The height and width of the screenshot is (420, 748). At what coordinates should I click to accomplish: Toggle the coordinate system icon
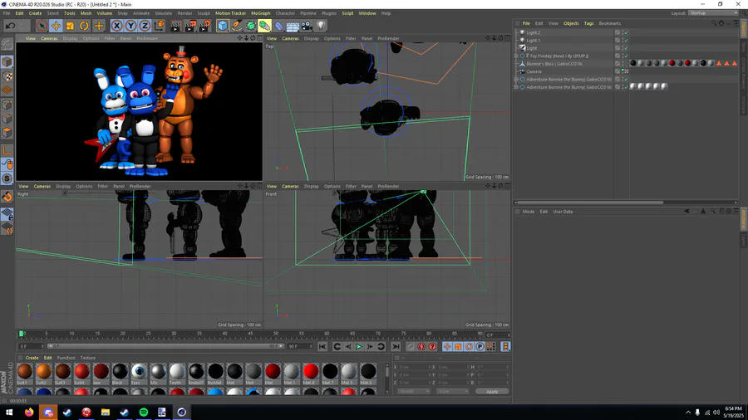pyautogui.click(x=160, y=26)
